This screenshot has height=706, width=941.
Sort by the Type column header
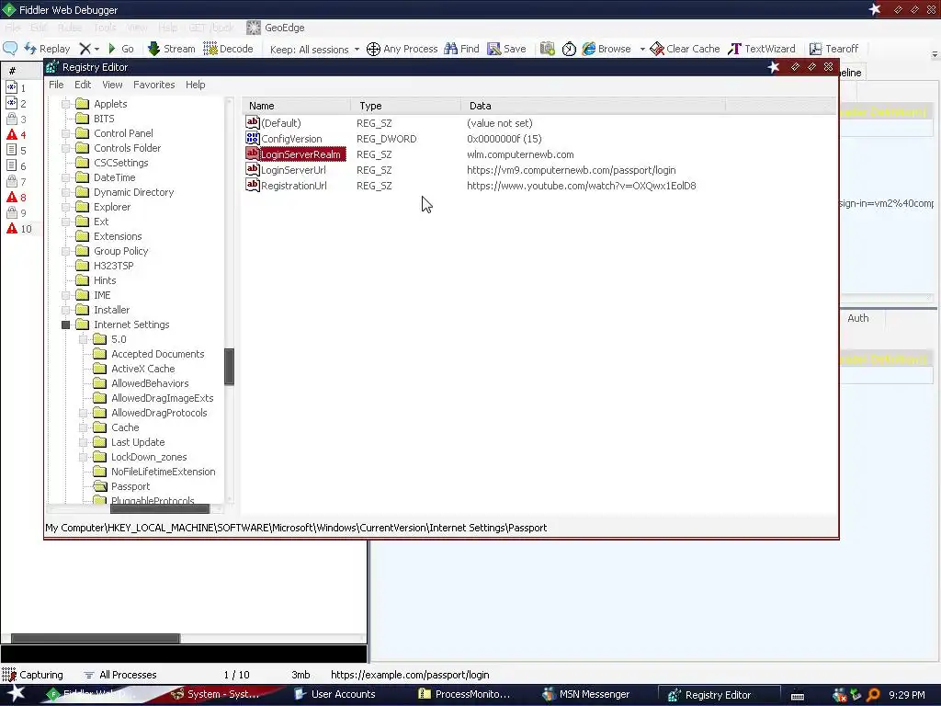click(x=406, y=106)
